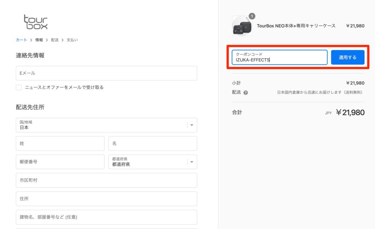Click the TourBox logo

(x=36, y=22)
